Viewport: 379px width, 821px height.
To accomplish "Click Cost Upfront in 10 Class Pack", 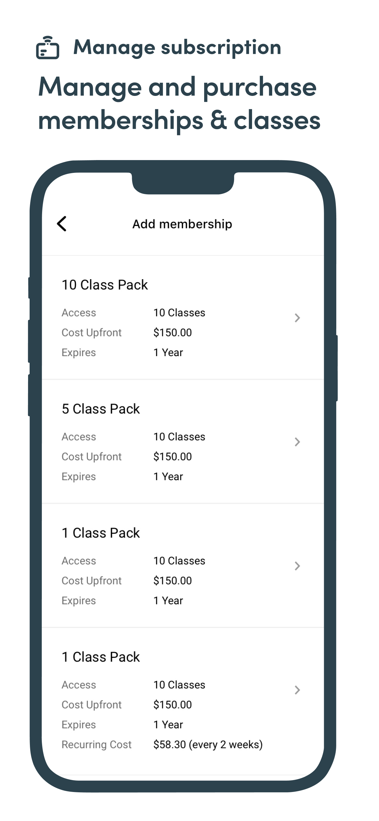I will tap(92, 333).
